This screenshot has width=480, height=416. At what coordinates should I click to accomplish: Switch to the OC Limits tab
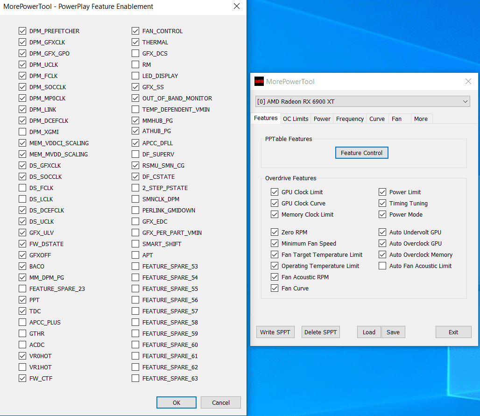(x=296, y=119)
